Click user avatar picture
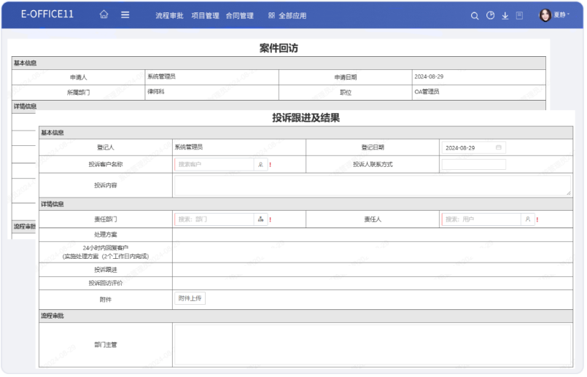This screenshot has height=377, width=587. (x=545, y=15)
